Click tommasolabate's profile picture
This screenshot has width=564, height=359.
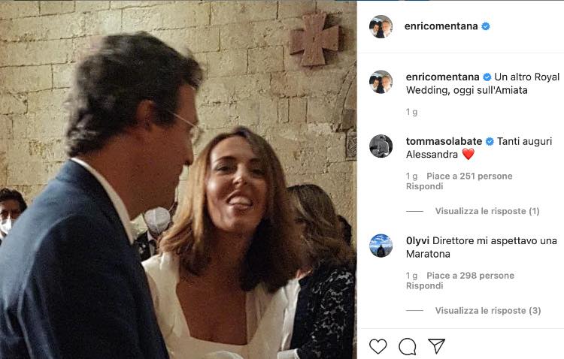[381, 146]
